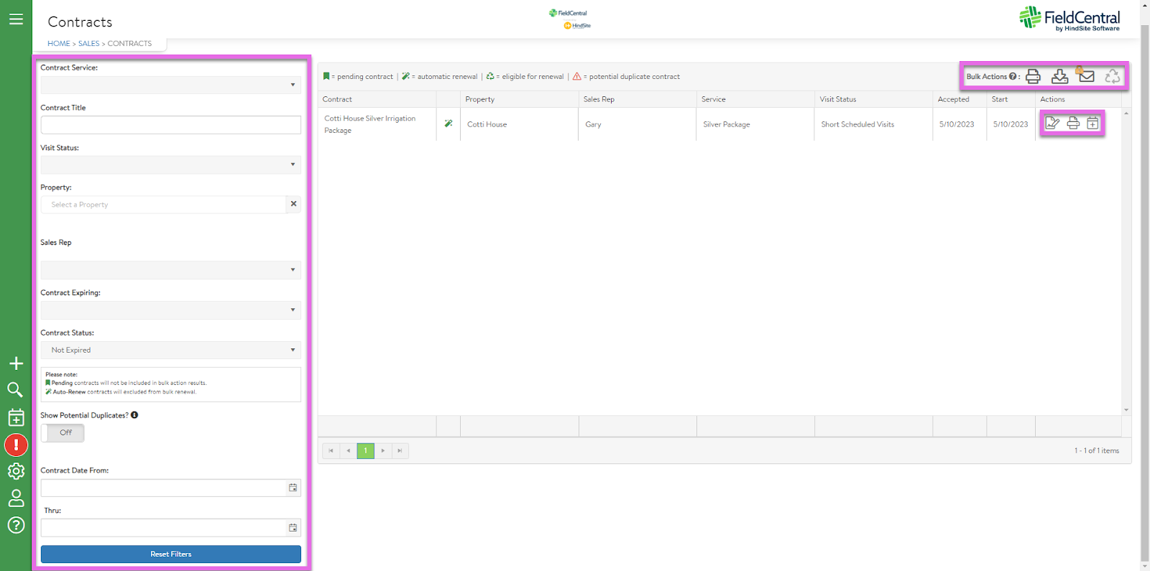
Task: Click the 1 - 1 of 1 items text
Action: (x=1097, y=450)
